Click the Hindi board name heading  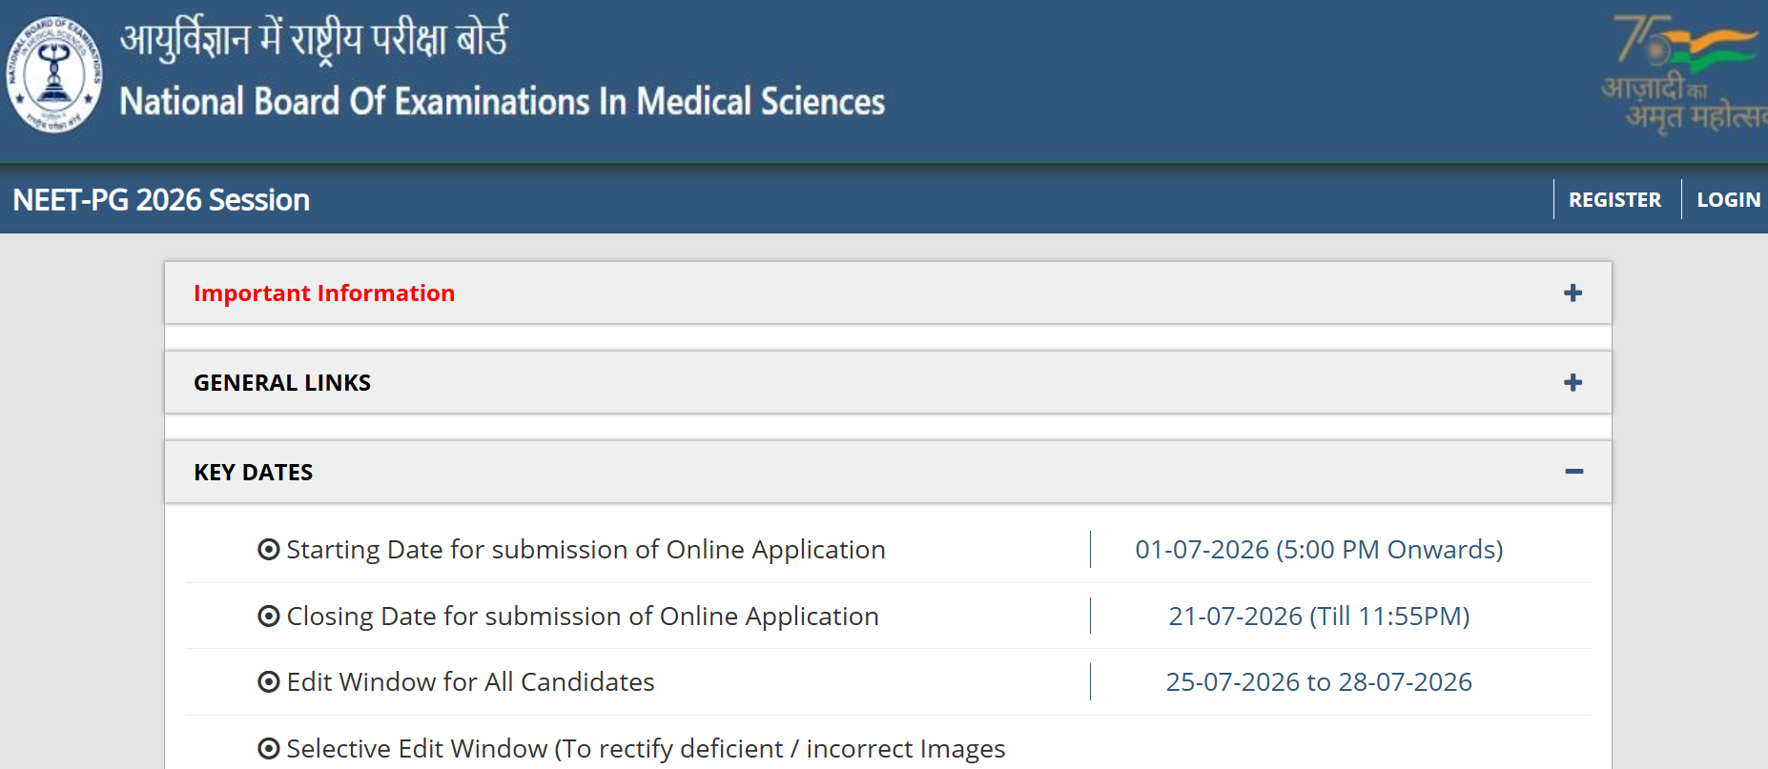tap(314, 40)
